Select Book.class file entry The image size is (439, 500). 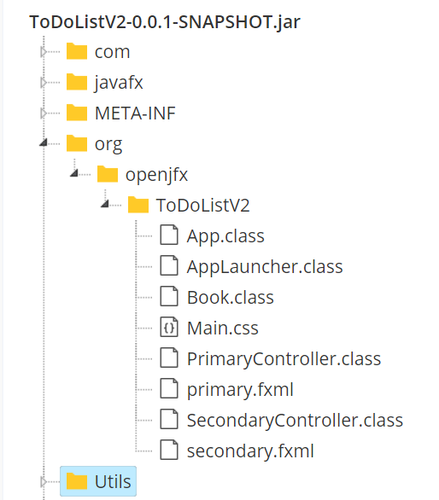pos(231,297)
